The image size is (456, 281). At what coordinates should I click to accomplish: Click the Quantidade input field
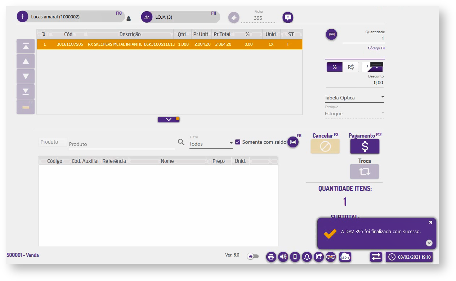pos(363,39)
